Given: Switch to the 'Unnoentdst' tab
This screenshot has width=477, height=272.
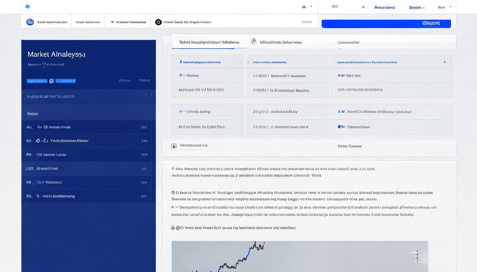Looking at the screenshot, I should pos(349,42).
